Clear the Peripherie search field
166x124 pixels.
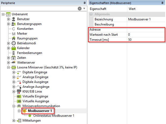80,9
